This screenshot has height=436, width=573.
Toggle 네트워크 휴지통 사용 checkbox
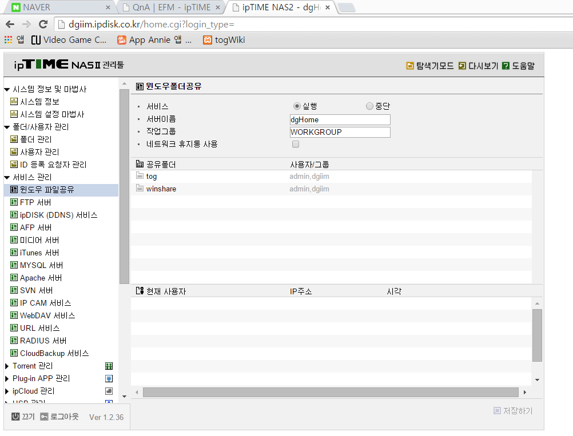[x=296, y=144]
